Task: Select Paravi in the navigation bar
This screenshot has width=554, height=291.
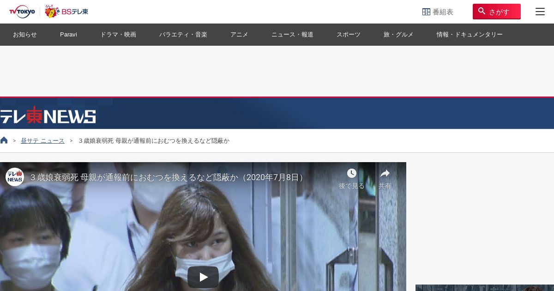Action: coord(68,35)
